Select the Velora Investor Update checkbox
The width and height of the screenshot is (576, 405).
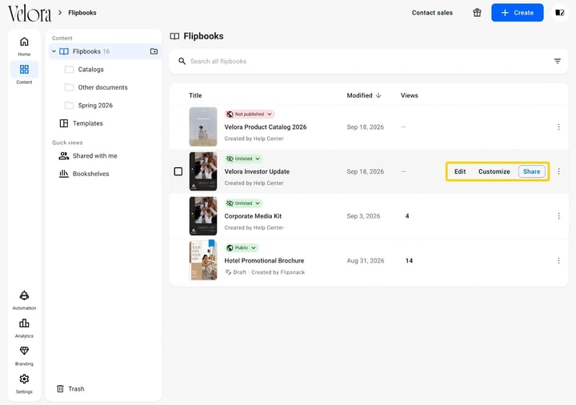coord(178,171)
